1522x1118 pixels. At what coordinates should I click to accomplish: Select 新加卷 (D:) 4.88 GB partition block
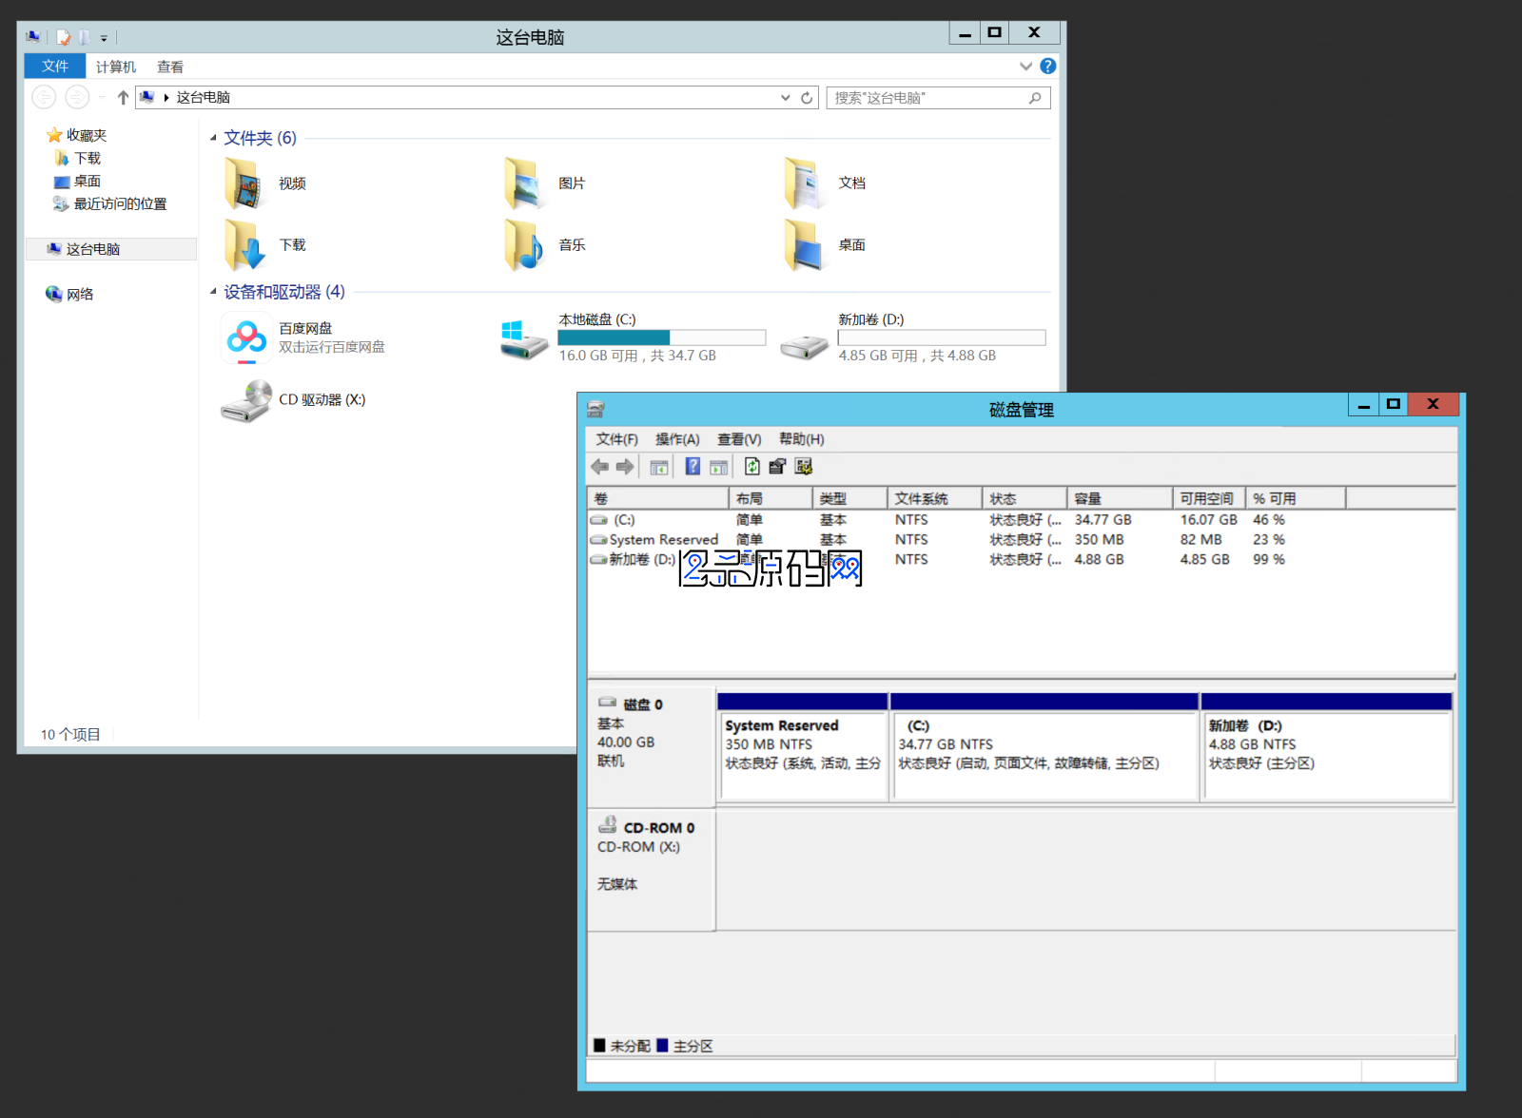1327,747
